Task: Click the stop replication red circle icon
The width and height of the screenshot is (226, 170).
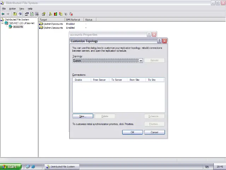Action: pos(71,14)
